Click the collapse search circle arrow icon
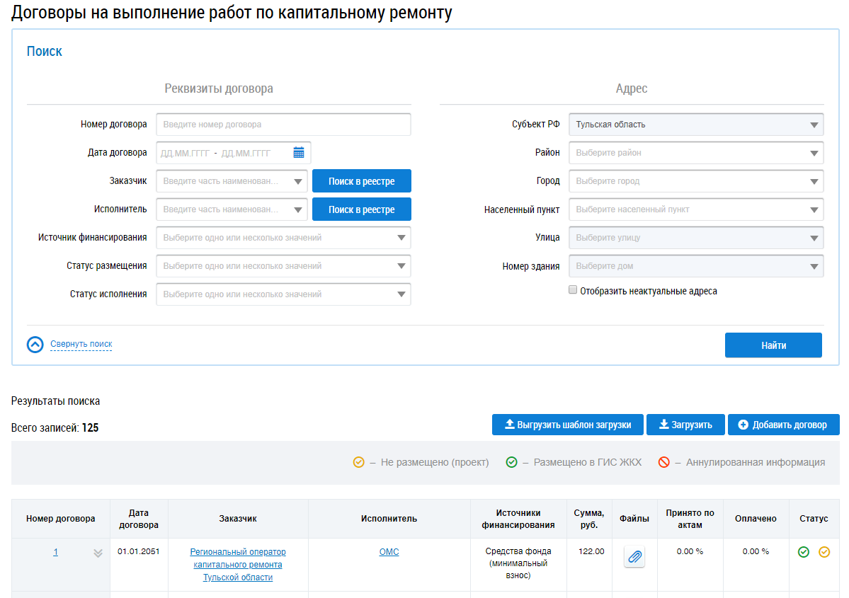This screenshot has width=849, height=598. [35, 345]
